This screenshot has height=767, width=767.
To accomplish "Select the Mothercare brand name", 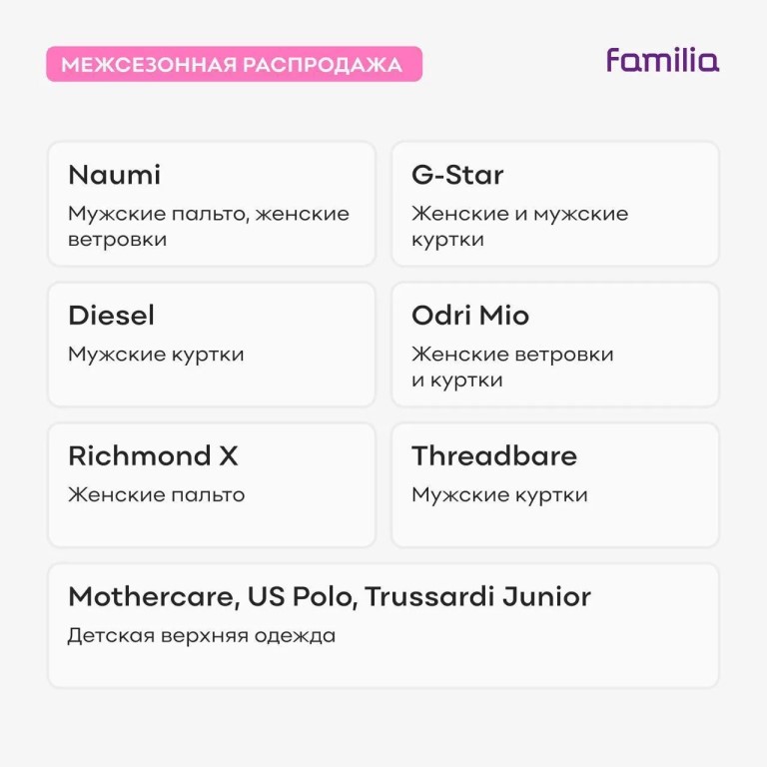I will [x=152, y=597].
